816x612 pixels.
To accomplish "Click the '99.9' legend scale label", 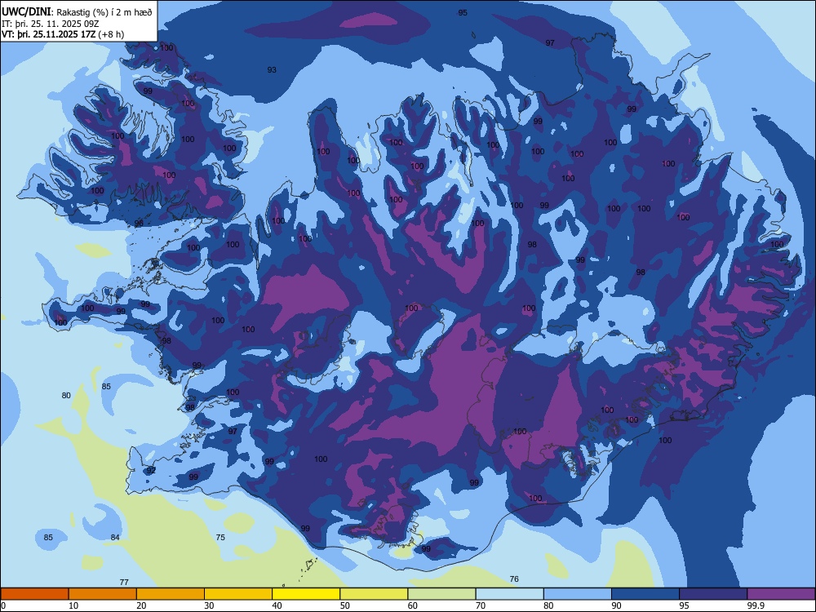I will coord(755,605).
